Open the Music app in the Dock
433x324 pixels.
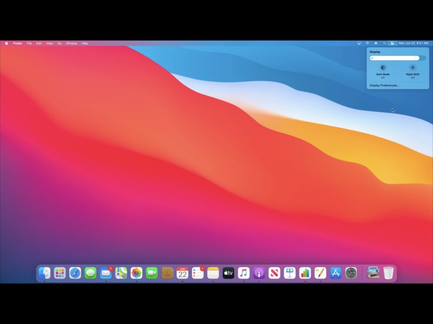244,273
